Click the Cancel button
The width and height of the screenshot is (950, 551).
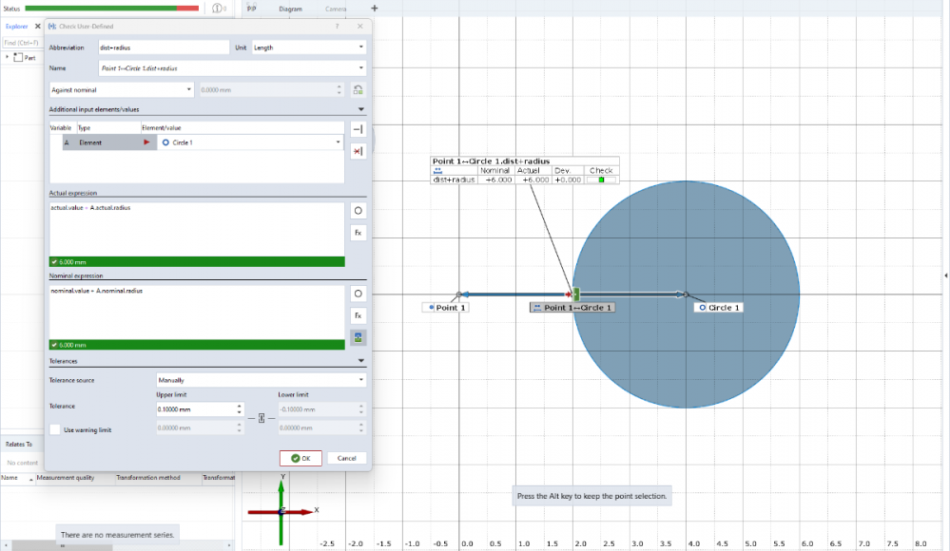click(347, 458)
